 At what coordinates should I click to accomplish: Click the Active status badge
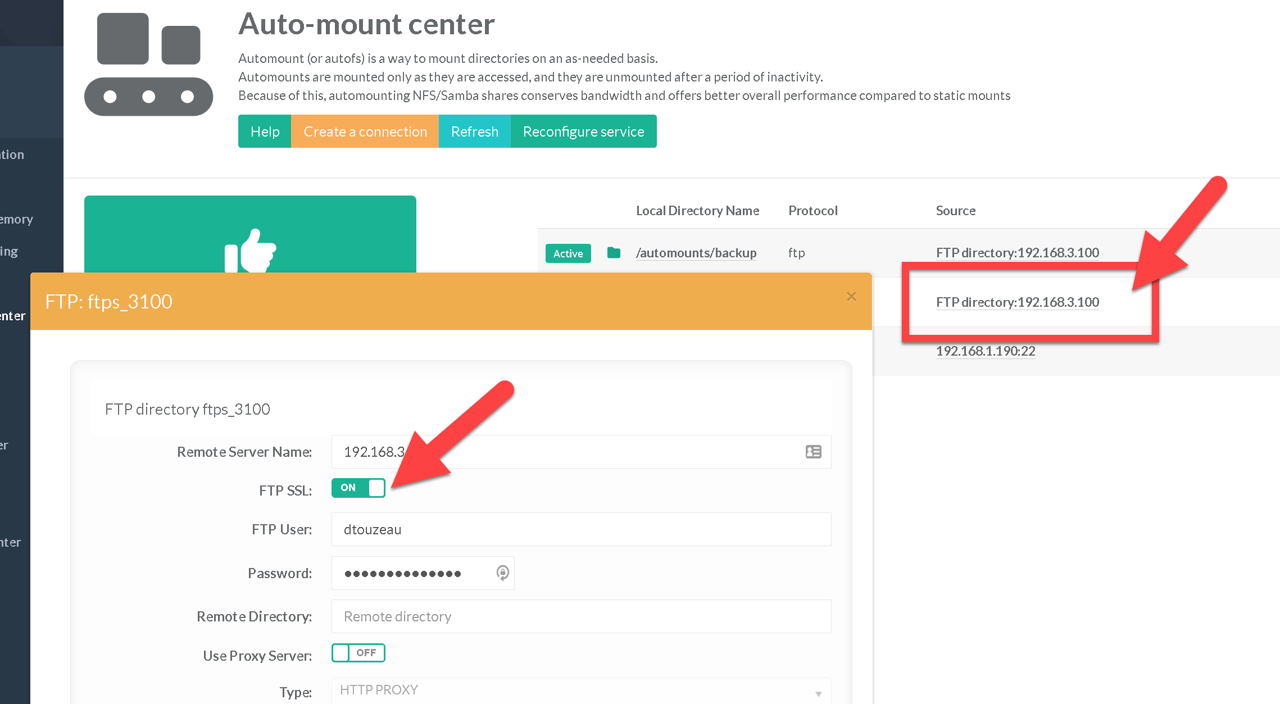pos(568,253)
